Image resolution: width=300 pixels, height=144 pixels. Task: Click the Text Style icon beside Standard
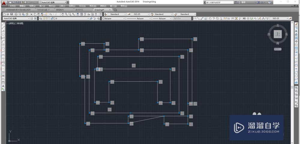point(105,14)
